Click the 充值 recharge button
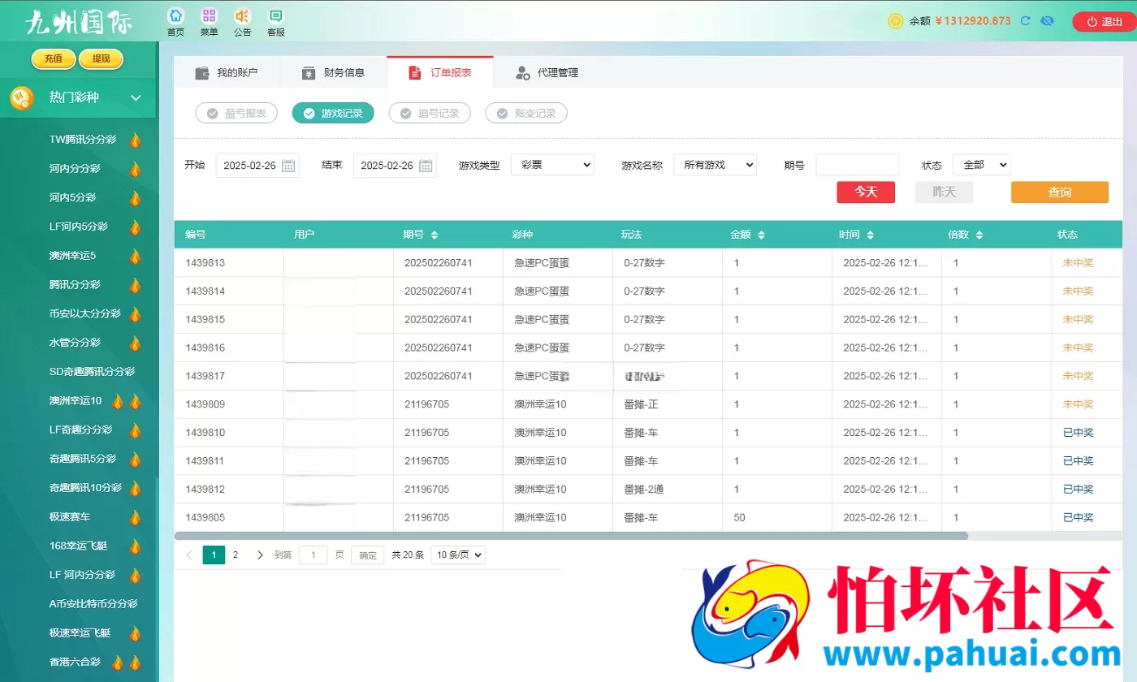 point(54,58)
